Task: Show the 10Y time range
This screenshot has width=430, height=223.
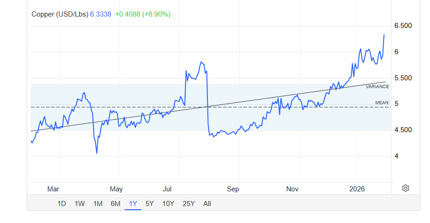Action: (168, 204)
